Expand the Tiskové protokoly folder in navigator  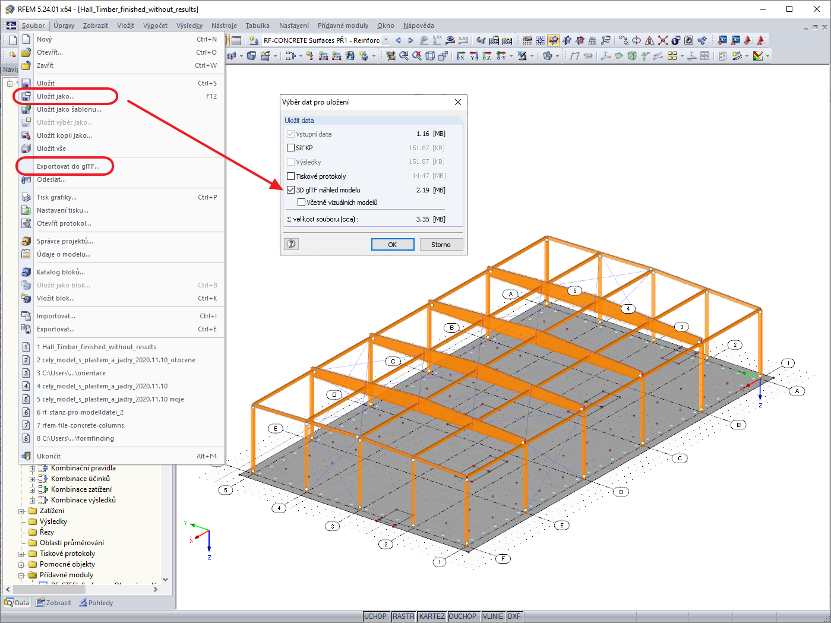tap(21, 554)
